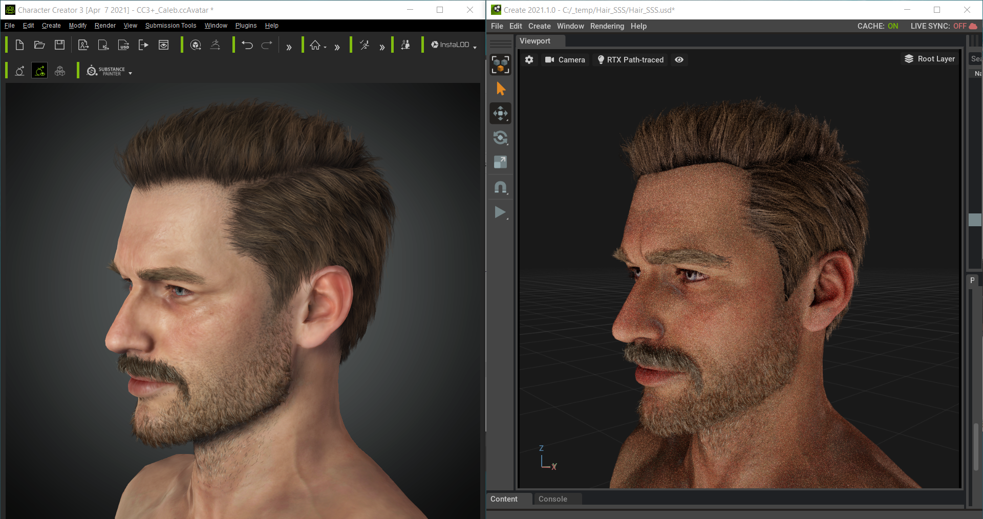The image size is (983, 519).
Task: Click the New Project icon in Character Creator
Action: click(19, 45)
